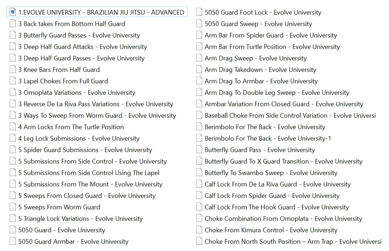Select 5 Submissions From Side Control Using The Lapel

click(x=89, y=173)
